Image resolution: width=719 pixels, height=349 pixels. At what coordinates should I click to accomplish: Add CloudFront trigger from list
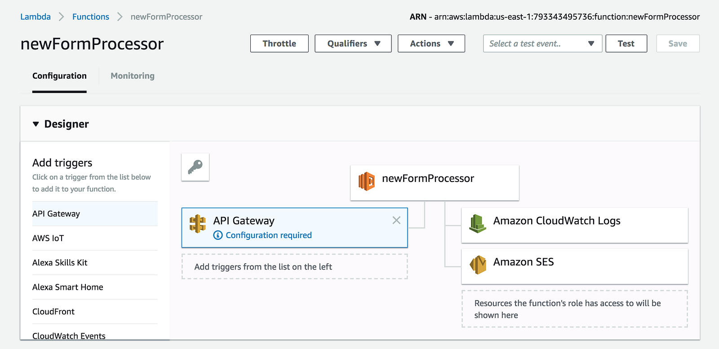tap(95, 311)
